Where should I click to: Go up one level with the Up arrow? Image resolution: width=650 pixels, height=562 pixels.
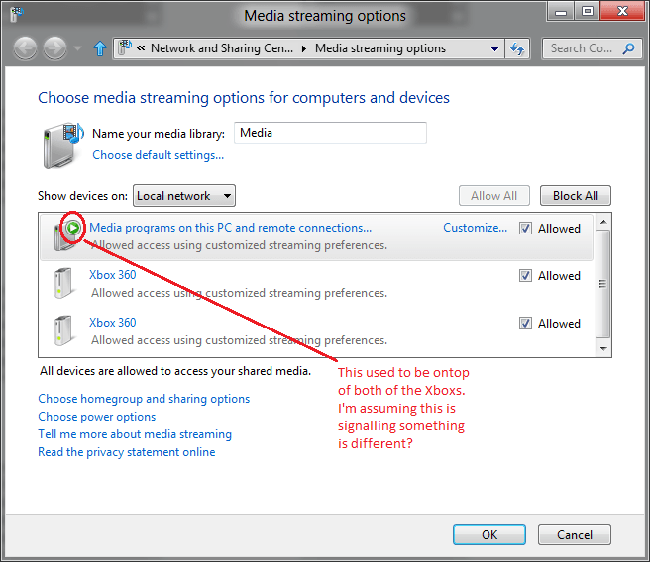point(99,48)
